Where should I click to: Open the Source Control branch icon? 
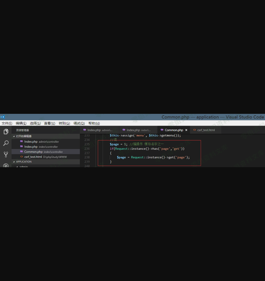[6, 154]
